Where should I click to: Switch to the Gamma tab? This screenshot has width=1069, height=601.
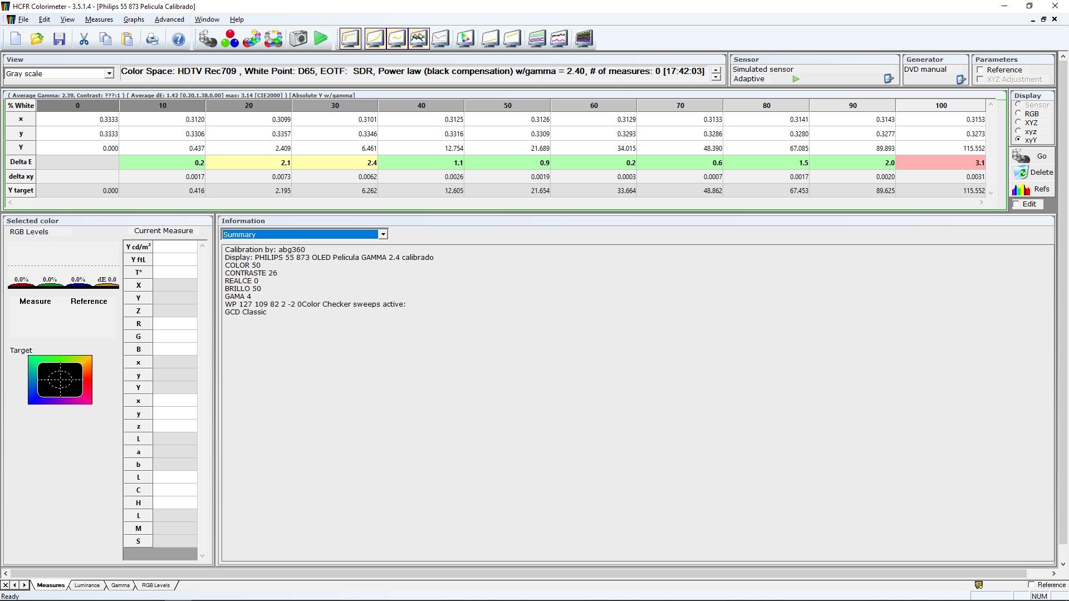(x=120, y=585)
